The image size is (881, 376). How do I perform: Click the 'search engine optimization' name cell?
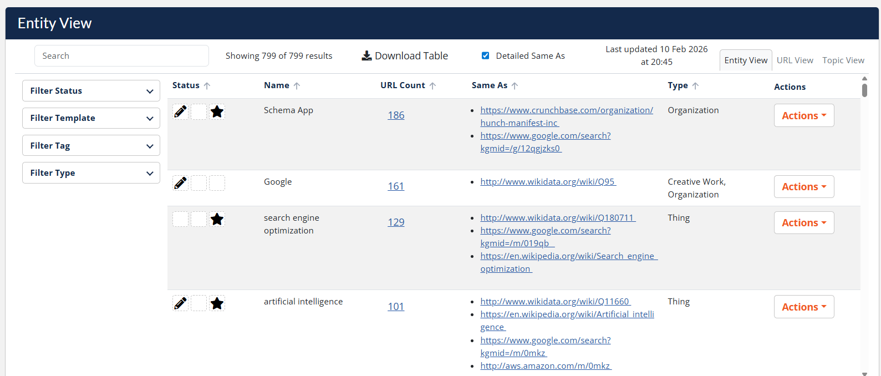click(292, 224)
